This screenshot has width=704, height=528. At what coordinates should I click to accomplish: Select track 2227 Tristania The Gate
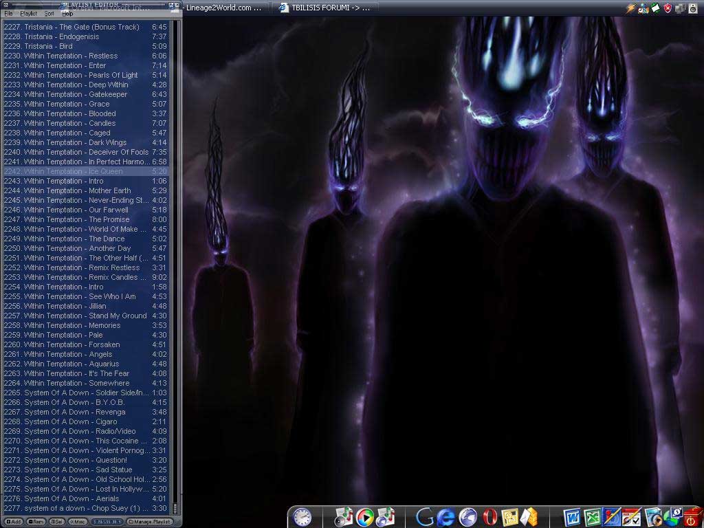pyautogui.click(x=85, y=27)
